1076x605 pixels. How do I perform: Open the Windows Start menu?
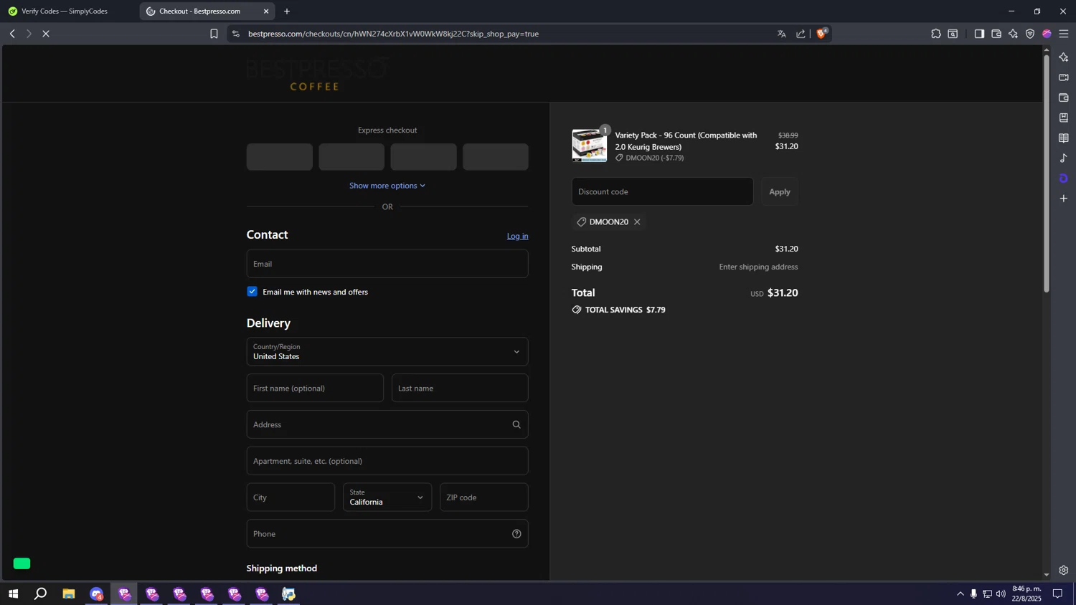pos(13,594)
